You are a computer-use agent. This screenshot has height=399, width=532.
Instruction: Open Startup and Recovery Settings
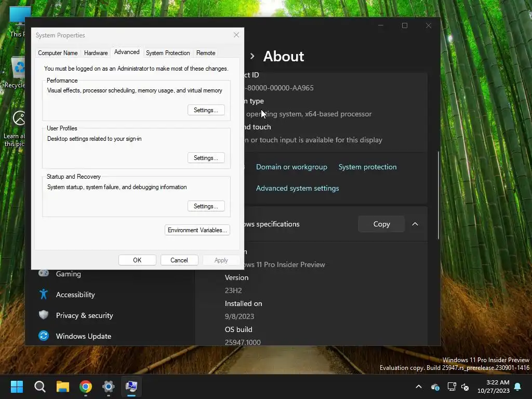(x=206, y=206)
